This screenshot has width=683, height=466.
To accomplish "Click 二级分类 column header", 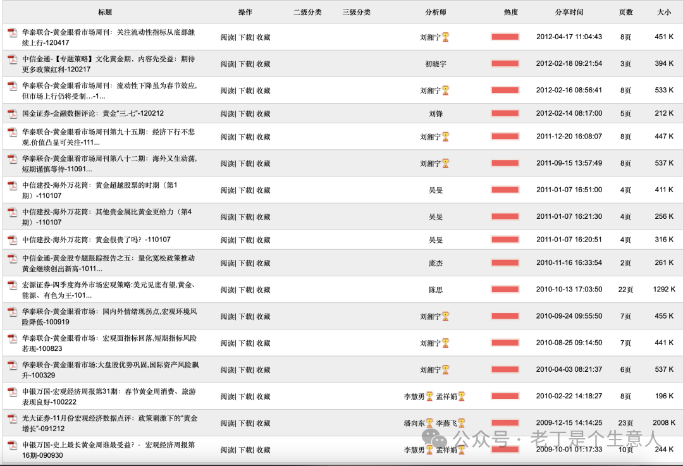I will click(x=307, y=12).
